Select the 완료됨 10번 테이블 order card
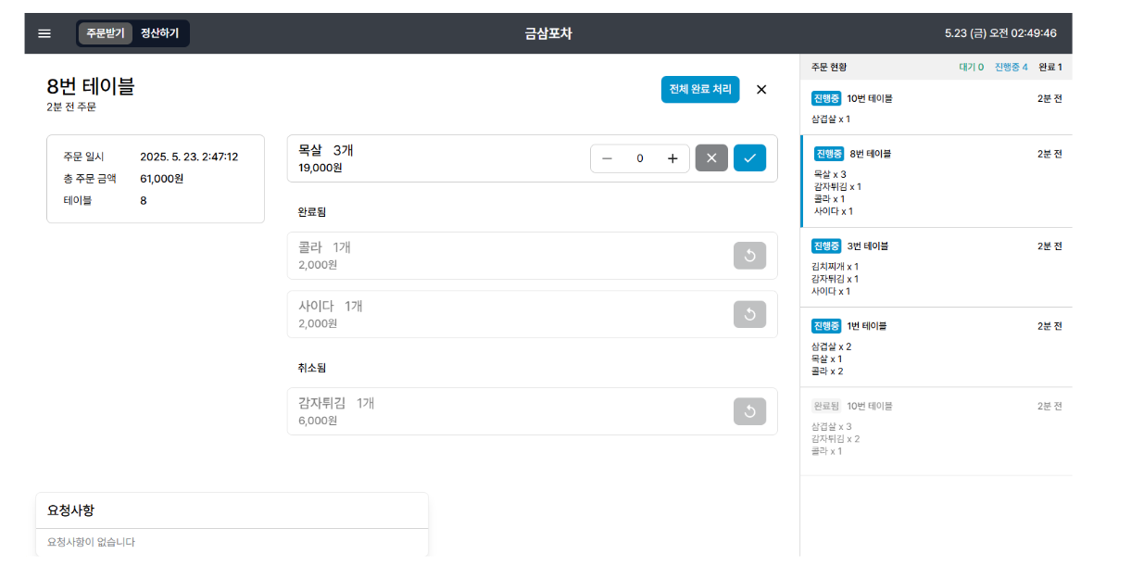The width and height of the screenshot is (1131, 579). [936, 432]
